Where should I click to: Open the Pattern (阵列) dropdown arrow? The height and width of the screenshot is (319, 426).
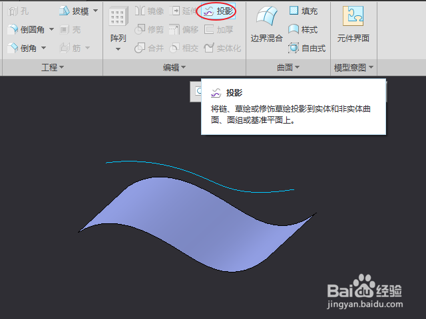[118, 49]
